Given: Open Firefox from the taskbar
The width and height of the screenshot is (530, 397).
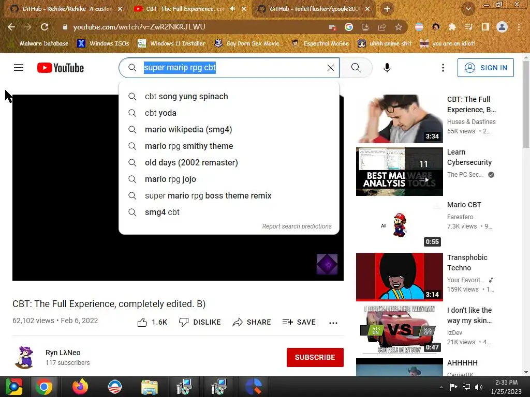Looking at the screenshot, I should (x=80, y=387).
